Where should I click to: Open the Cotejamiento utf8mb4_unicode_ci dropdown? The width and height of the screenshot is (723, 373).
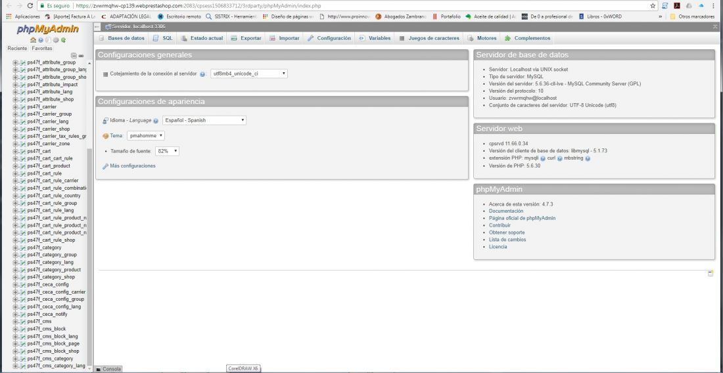point(249,74)
